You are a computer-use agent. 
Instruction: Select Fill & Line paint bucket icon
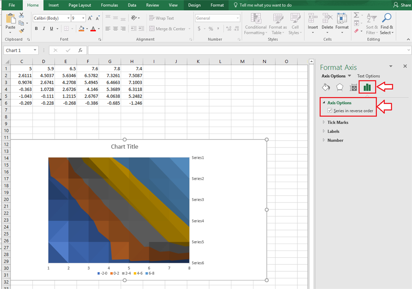(x=326, y=87)
